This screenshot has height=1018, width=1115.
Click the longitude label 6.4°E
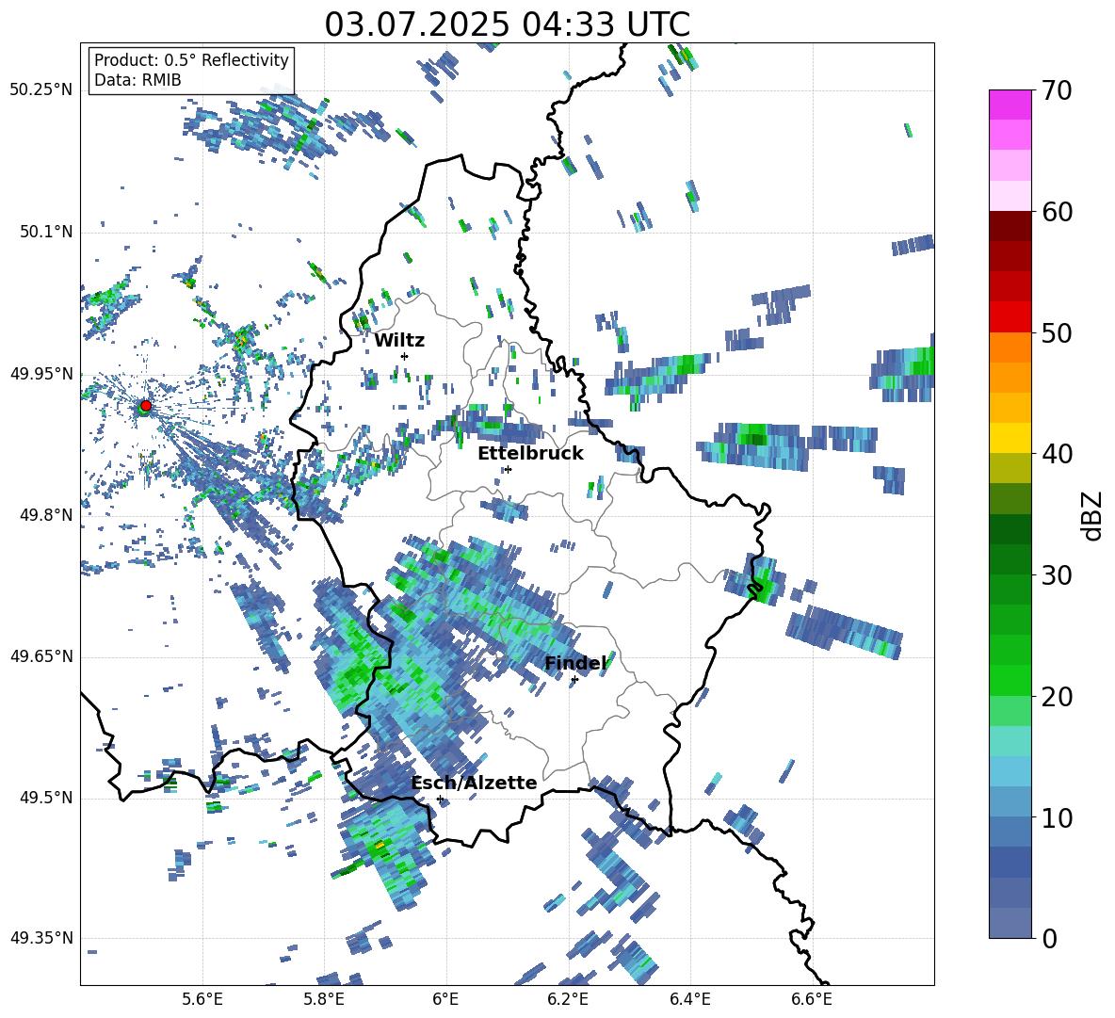pos(689,1000)
